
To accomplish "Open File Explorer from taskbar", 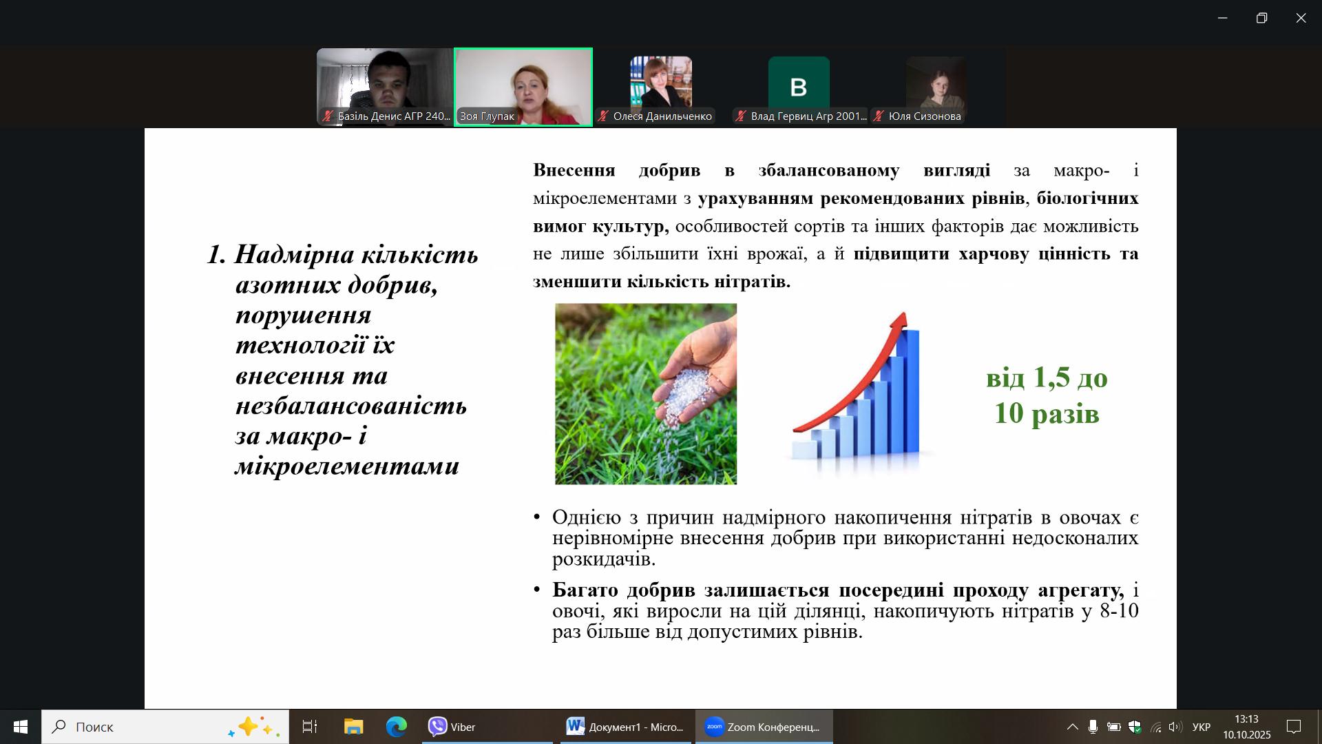I will pyautogui.click(x=354, y=727).
